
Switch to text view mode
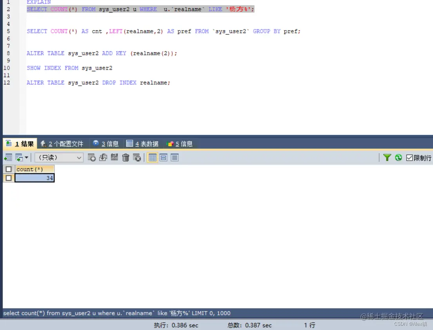[174, 157]
